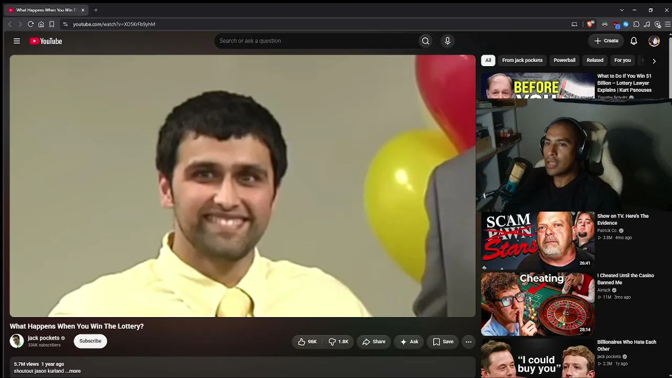Open the browser home page
Viewport: 672px width, 378px height.
41,24
